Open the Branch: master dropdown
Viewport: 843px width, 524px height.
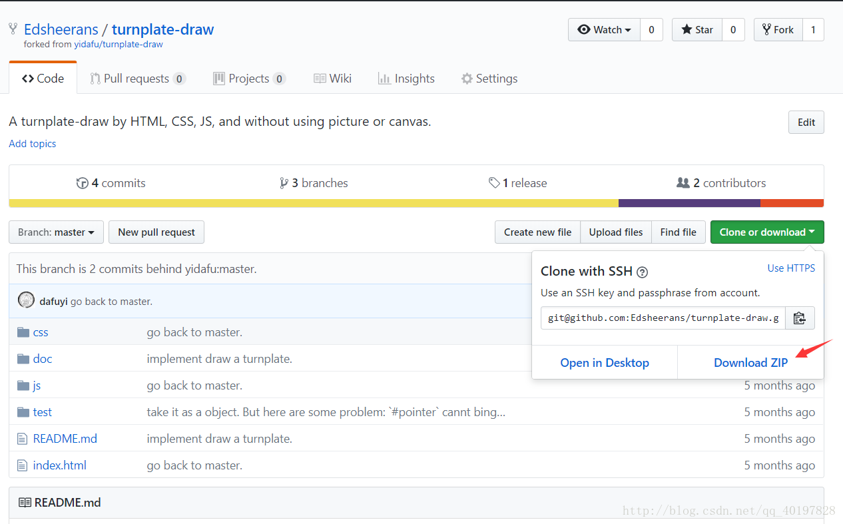56,232
